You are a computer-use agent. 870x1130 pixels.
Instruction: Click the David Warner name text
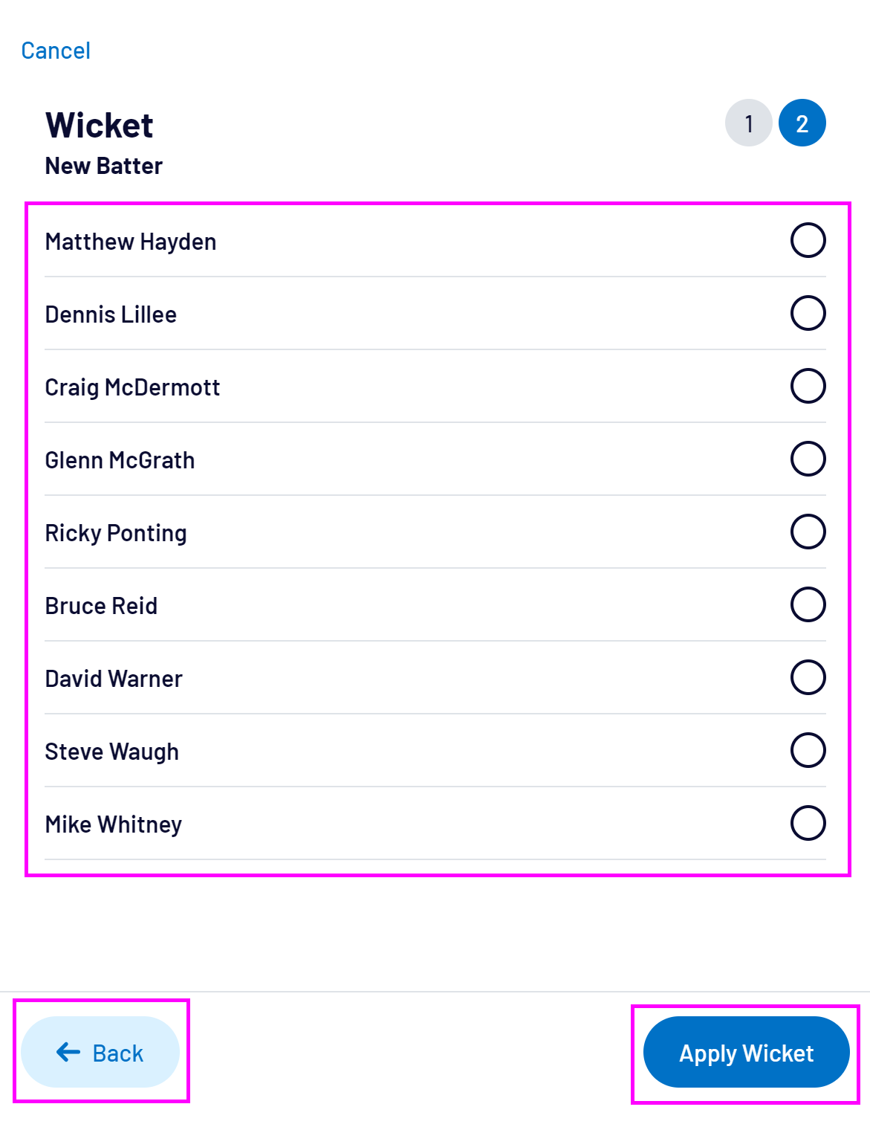click(114, 679)
